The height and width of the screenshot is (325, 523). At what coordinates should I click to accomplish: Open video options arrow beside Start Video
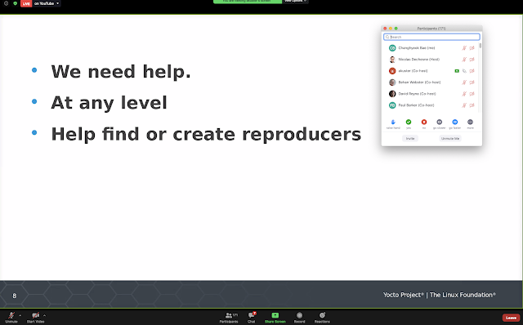[x=44, y=315]
